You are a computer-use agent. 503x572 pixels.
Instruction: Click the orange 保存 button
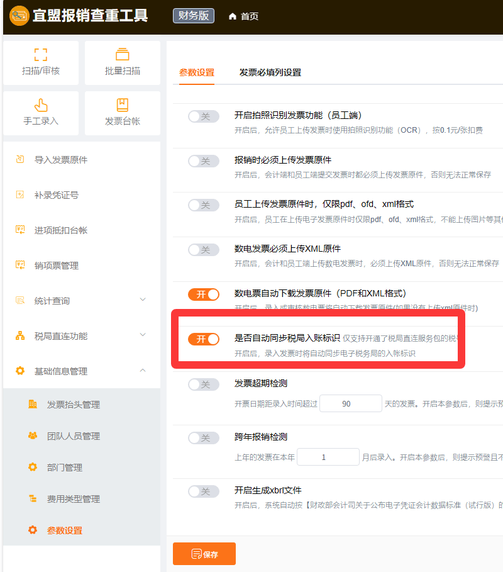204,554
